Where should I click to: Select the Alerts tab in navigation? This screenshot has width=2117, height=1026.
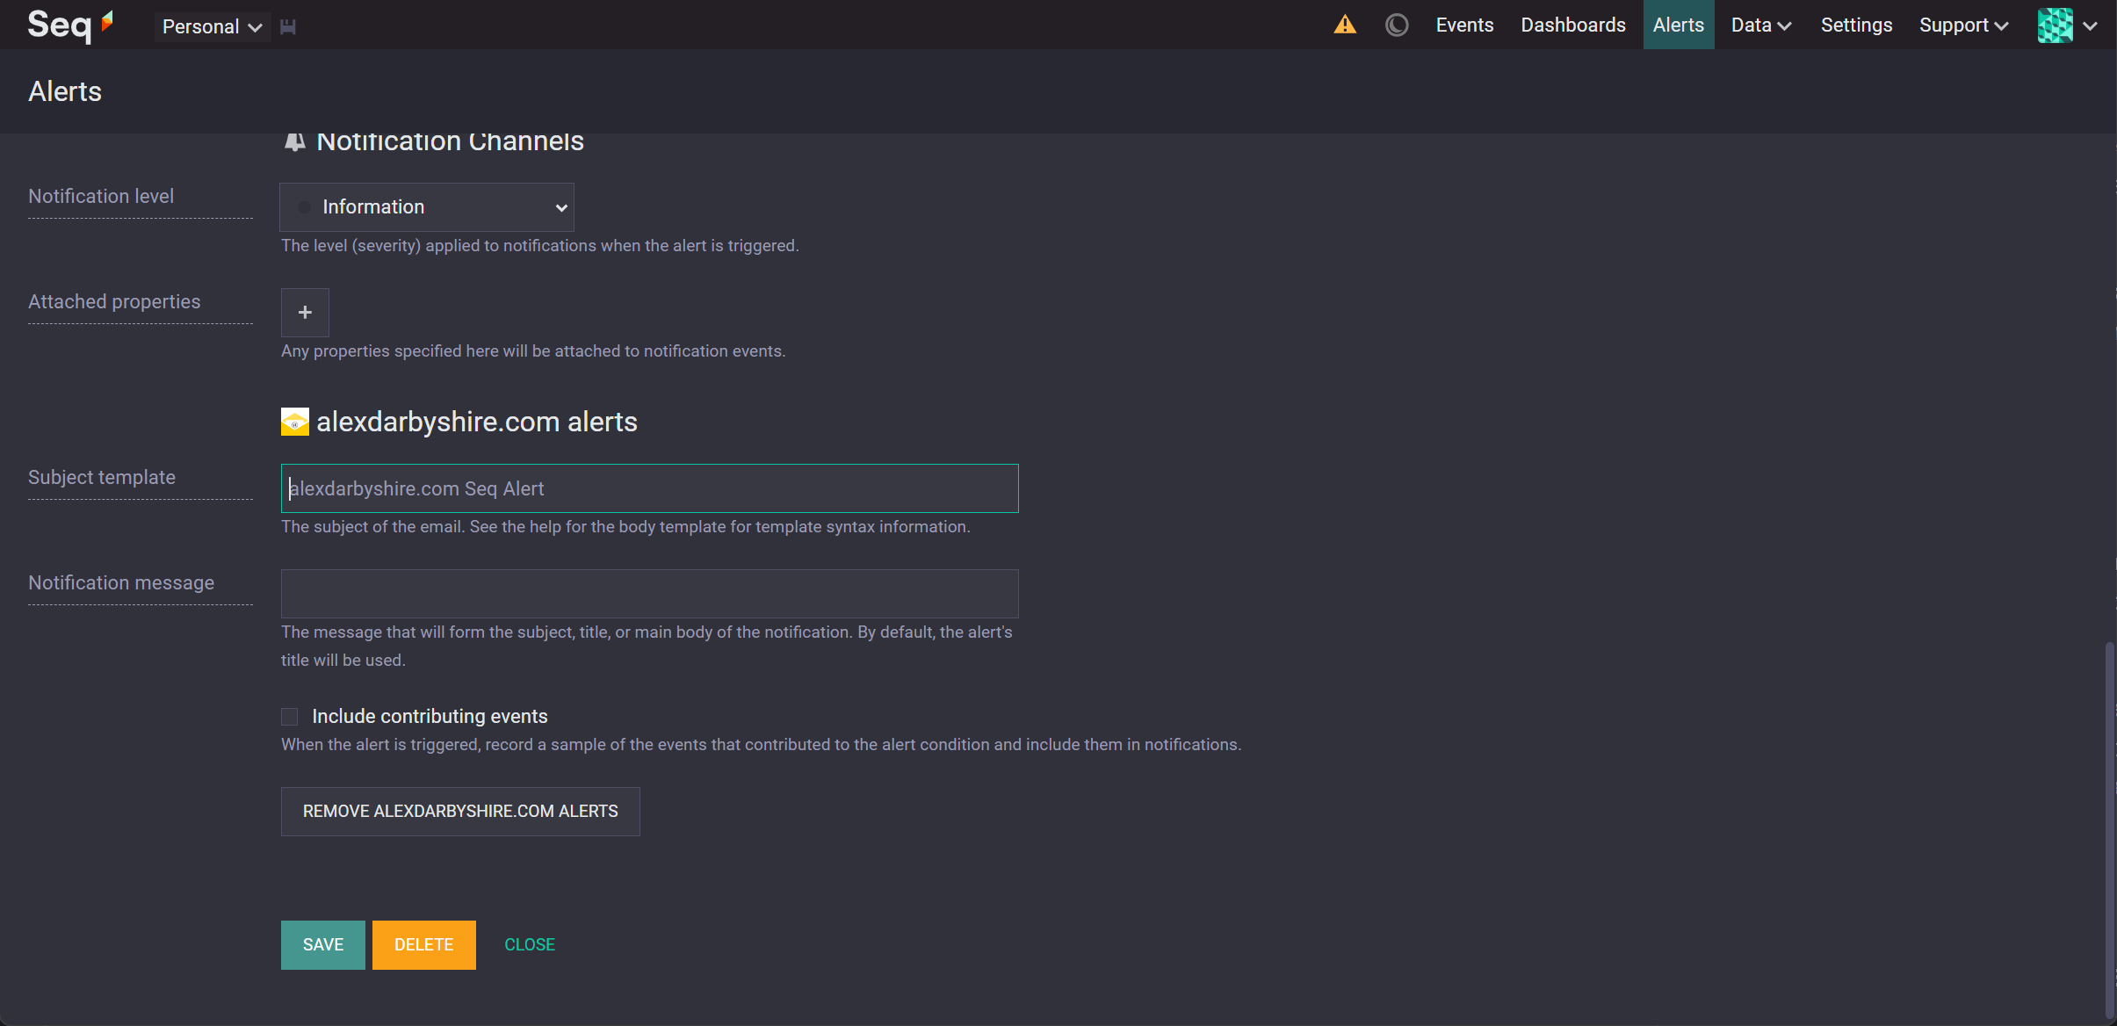point(1679,25)
